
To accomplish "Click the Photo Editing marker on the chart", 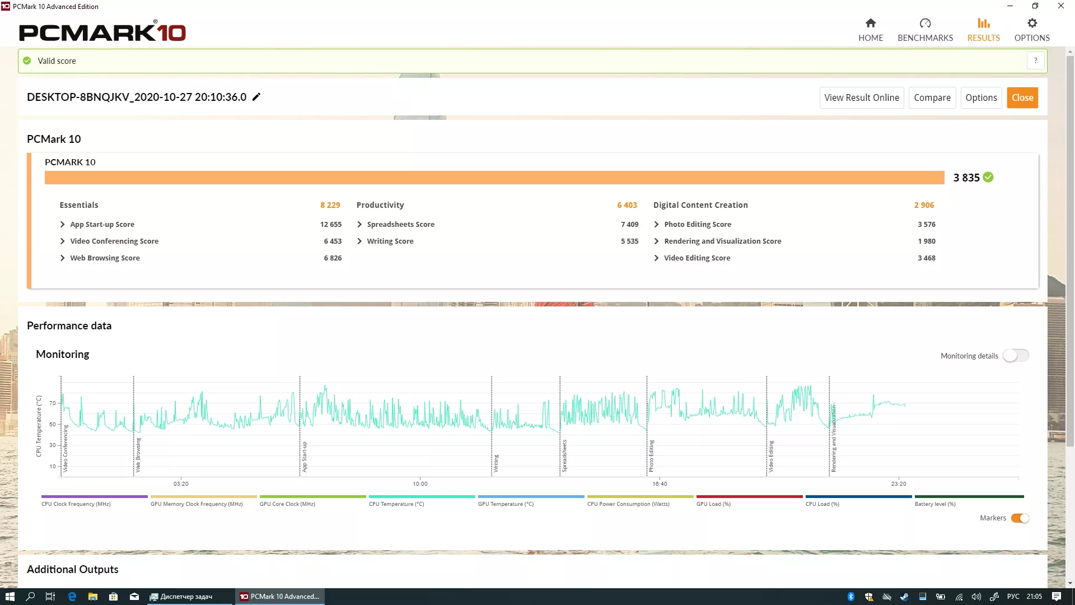I will [651, 456].
